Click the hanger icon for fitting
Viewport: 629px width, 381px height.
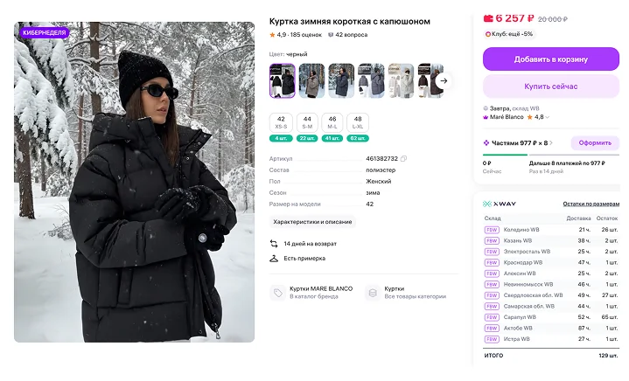[274, 259]
